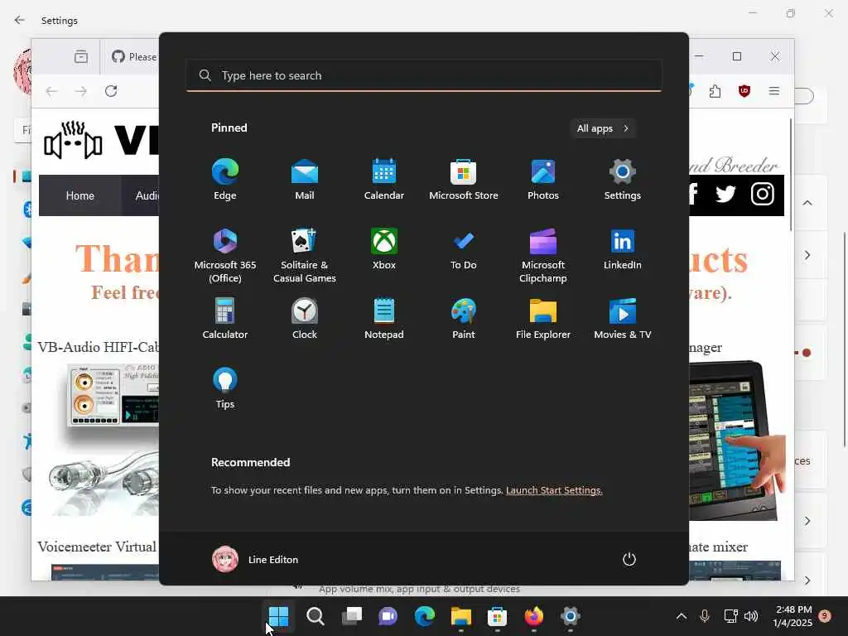Screen dimensions: 848x636
Task: Open Chat from the taskbar
Action: (x=388, y=616)
